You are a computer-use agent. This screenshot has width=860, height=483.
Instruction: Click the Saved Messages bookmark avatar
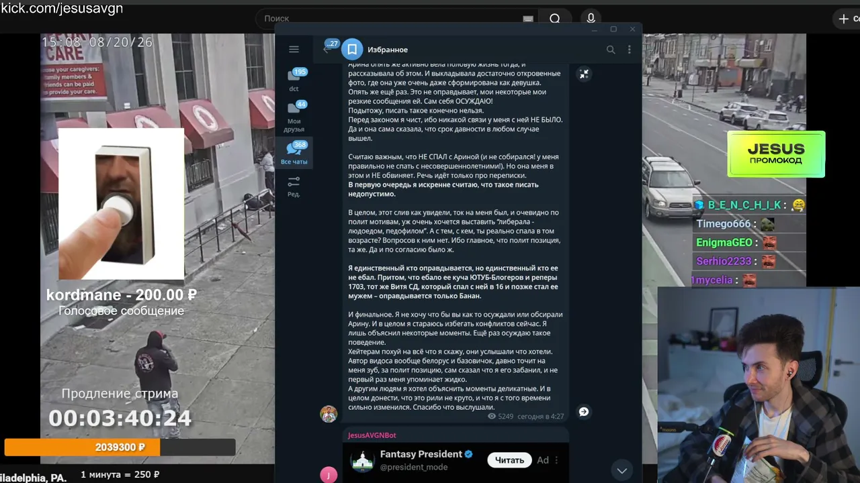point(352,50)
